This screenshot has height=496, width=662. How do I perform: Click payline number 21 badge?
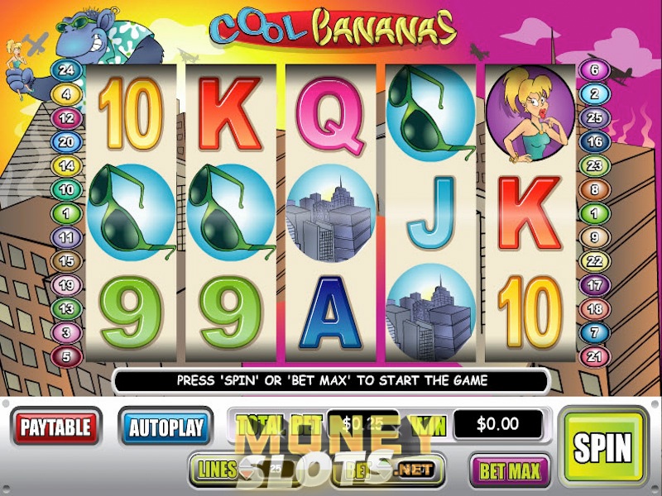(x=594, y=357)
